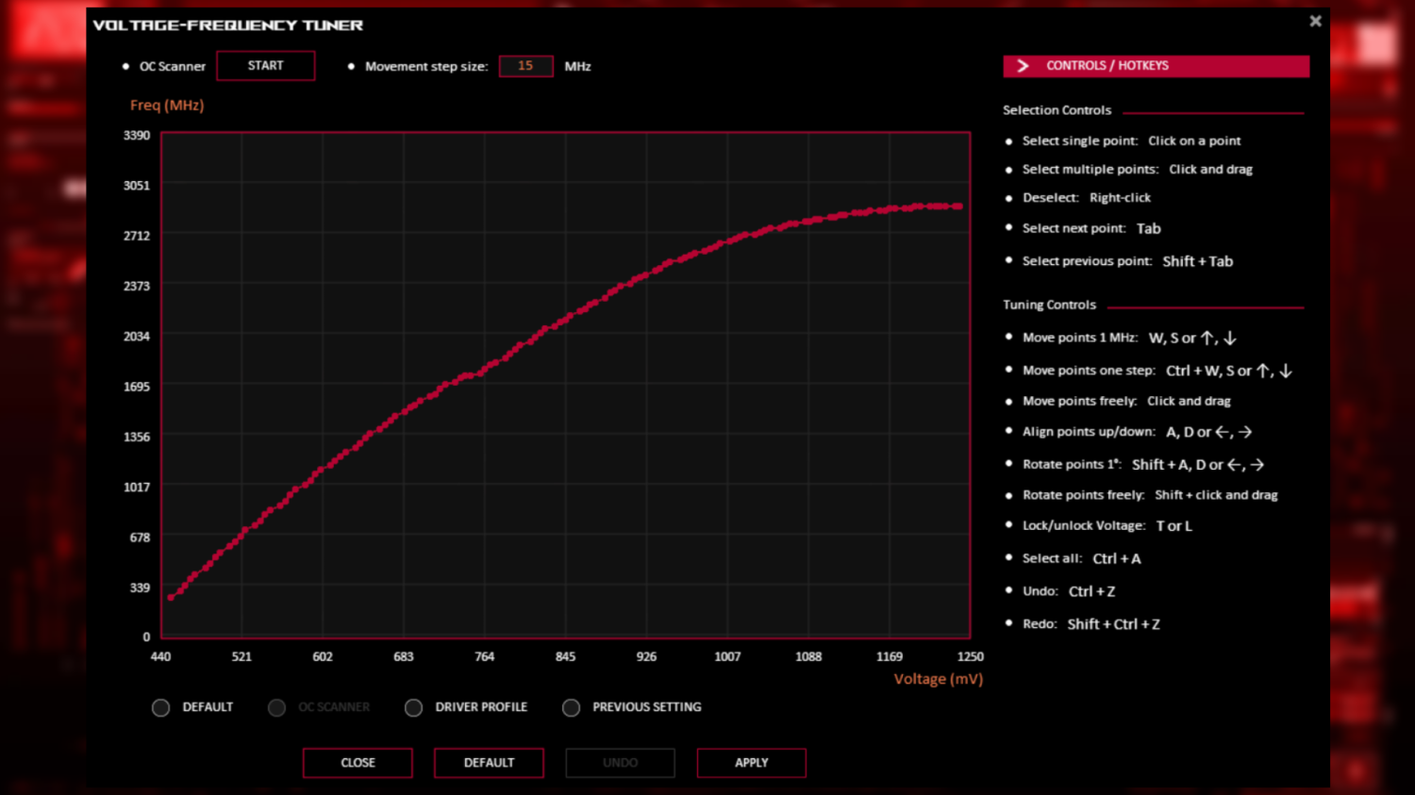1415x795 pixels.
Task: Click the 'Freq (MHz)' axis label
Action: [167, 106]
